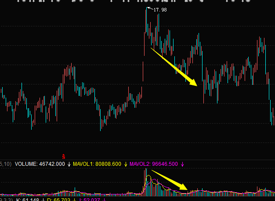Click the white arrow after VOLUME value

(69, 164)
